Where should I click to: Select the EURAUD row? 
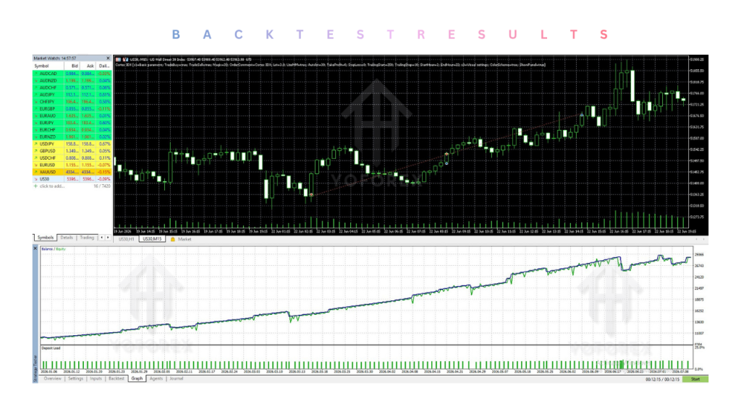tap(72, 116)
